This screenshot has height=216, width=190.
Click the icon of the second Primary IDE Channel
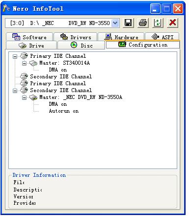tap(24, 83)
